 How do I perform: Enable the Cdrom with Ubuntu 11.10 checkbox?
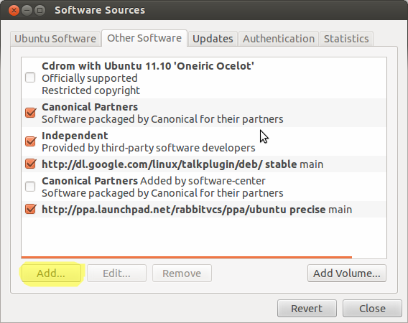click(30, 78)
